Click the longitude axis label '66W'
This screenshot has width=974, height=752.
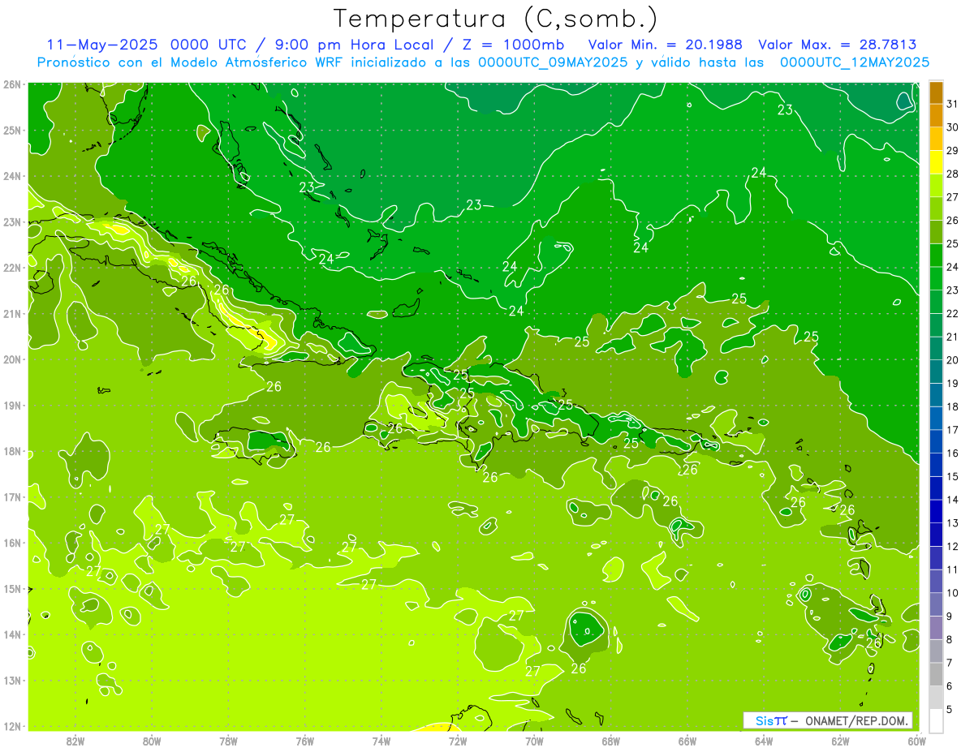pyautogui.click(x=687, y=741)
